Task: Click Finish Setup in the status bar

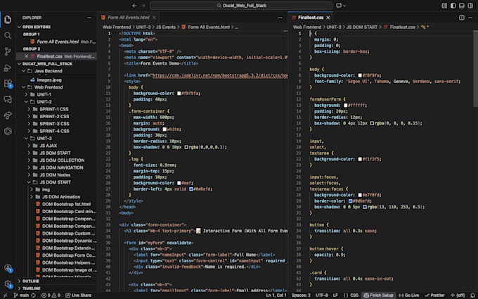Action: pos(378,295)
